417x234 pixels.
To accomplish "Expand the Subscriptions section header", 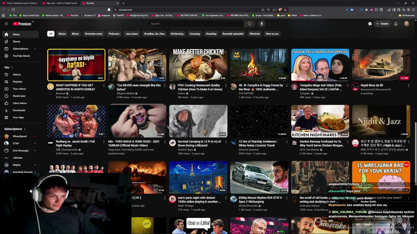I will (x=15, y=129).
